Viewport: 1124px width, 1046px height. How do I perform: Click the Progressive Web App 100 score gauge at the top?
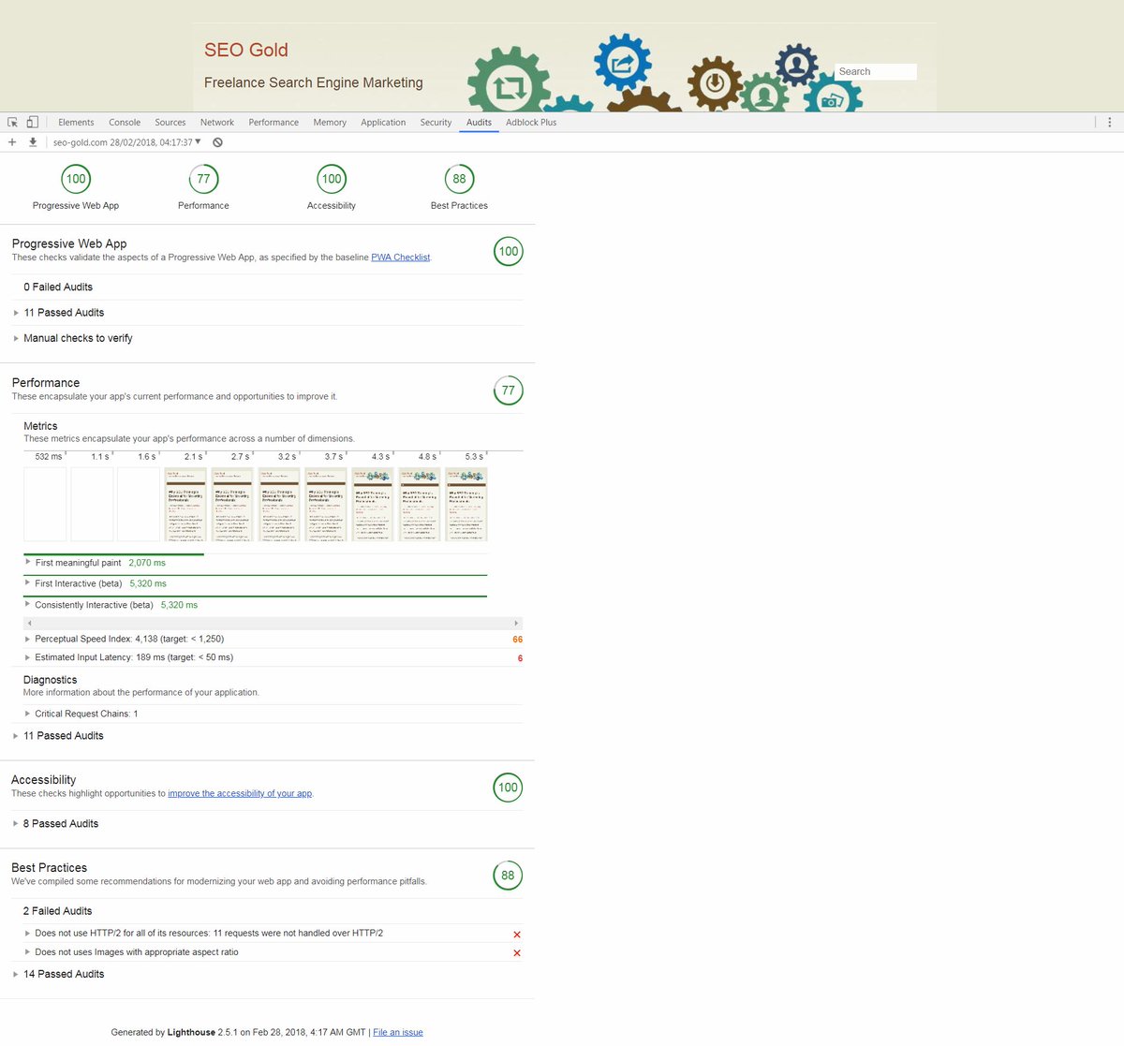76,179
